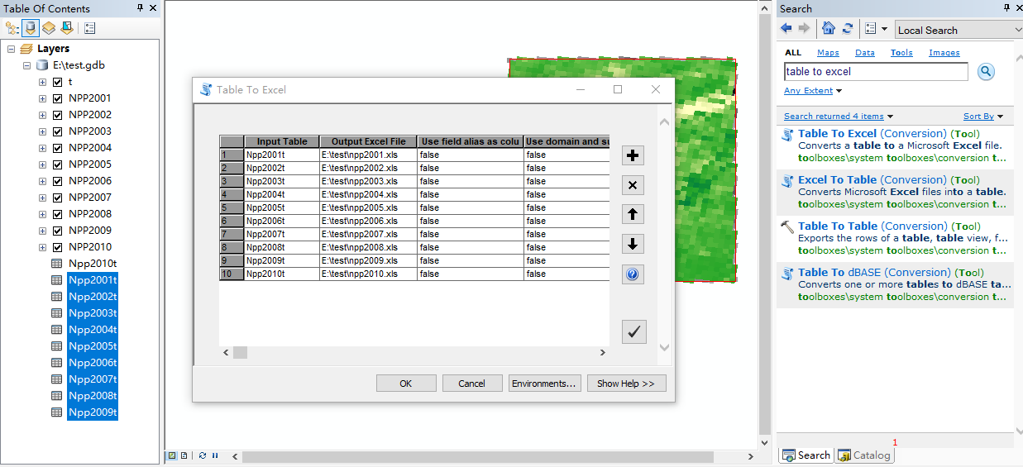Switch TOC to List By Visibility

pyautogui.click(x=49, y=28)
